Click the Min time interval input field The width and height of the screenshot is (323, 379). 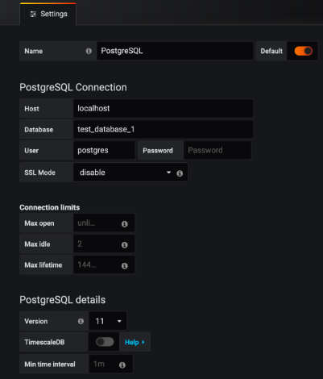110,364
